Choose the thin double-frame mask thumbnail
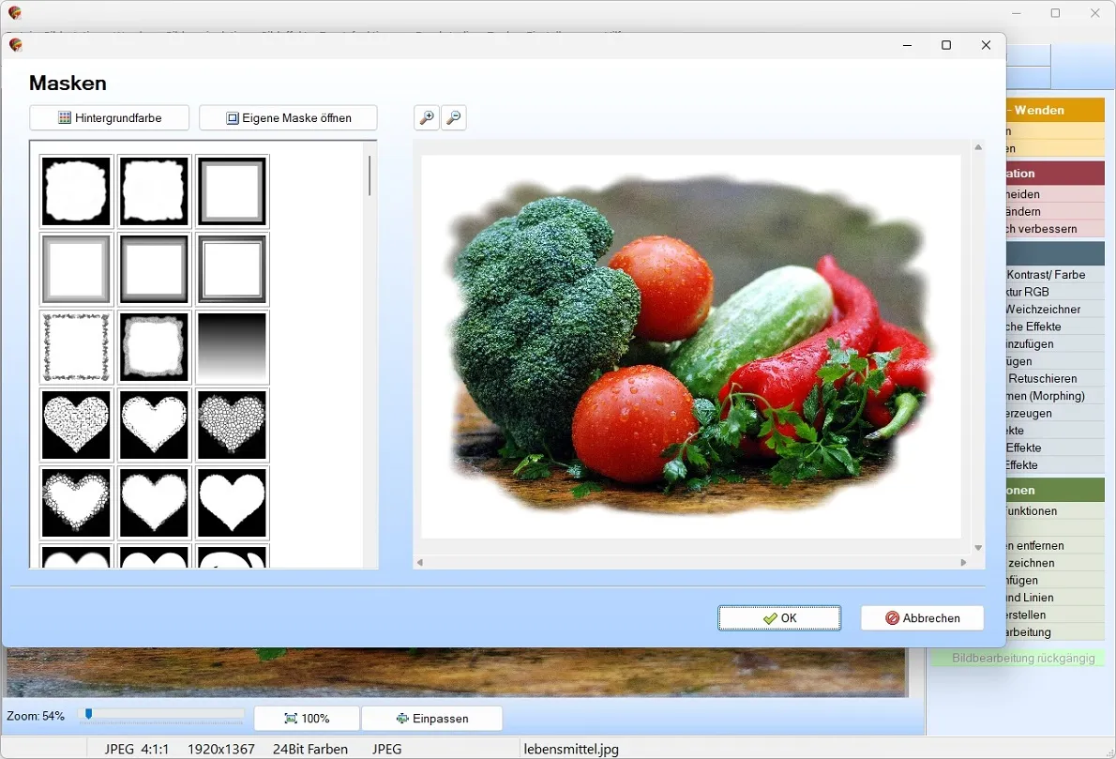 click(x=232, y=270)
